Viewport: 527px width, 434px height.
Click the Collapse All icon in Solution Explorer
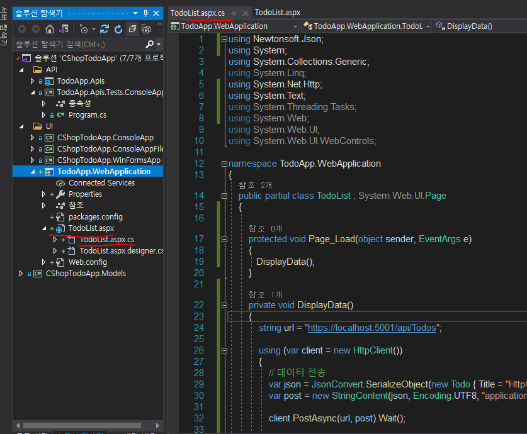click(x=132, y=29)
